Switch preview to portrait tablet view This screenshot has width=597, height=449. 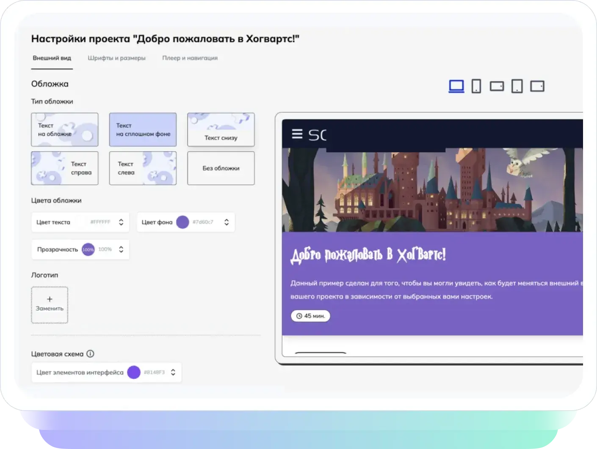click(517, 86)
